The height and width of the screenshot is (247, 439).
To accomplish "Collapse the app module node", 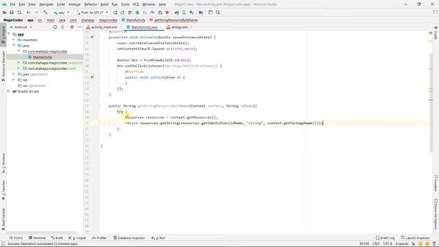I will click(x=9, y=34).
